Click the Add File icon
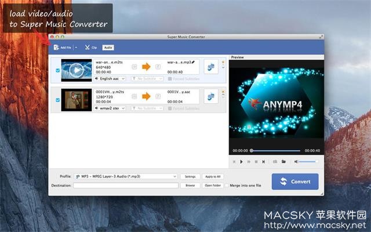This screenshot has height=232, width=371. (x=56, y=48)
